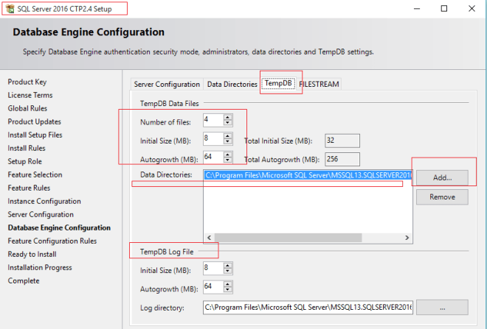The image size is (487, 329).
Task: Open the FILESTREAM tab
Action: pos(319,84)
